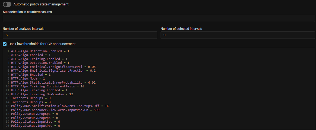
Task: Focus the Number of analyzed intervals field
Action: tap(80, 35)
